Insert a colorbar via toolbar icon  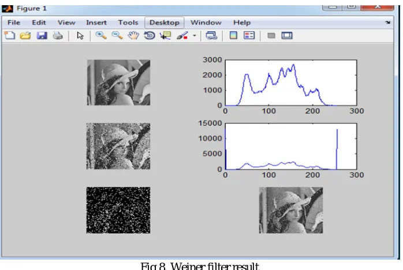tap(233, 35)
